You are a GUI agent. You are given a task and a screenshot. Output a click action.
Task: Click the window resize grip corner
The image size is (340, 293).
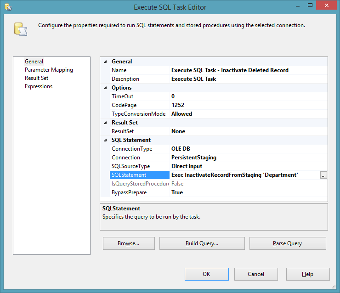pos(334,287)
